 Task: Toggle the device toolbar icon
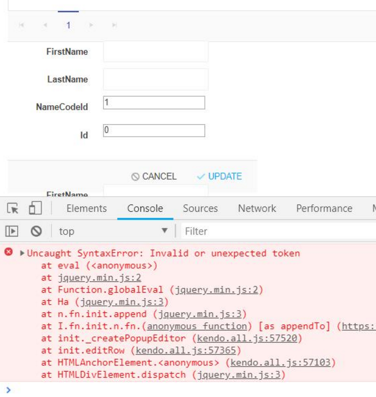tap(35, 208)
